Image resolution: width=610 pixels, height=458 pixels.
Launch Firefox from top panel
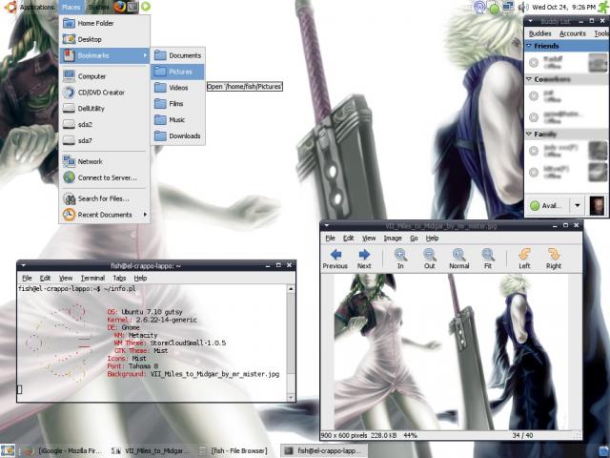(120, 7)
